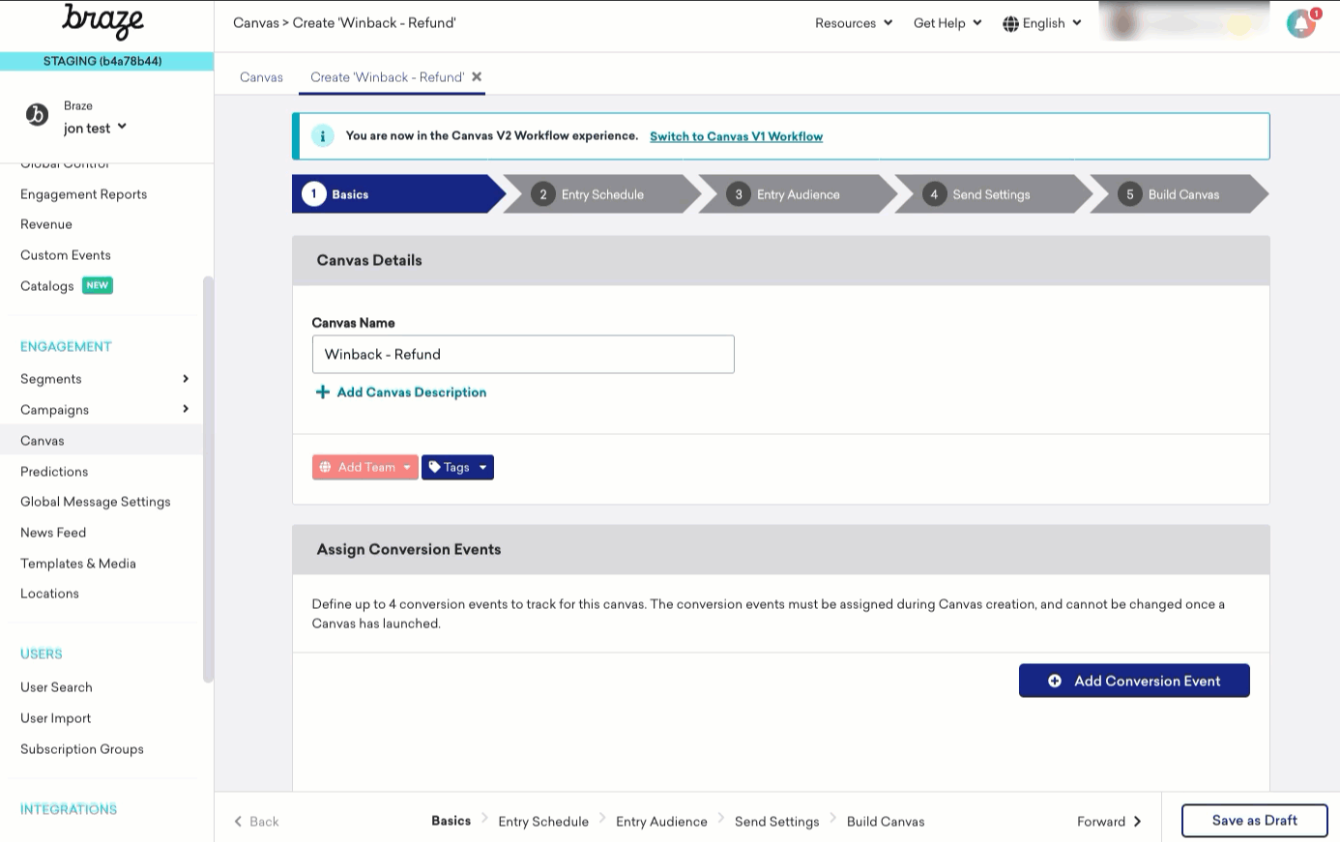Click Save as Draft button
This screenshot has width=1340, height=842.
click(1255, 821)
